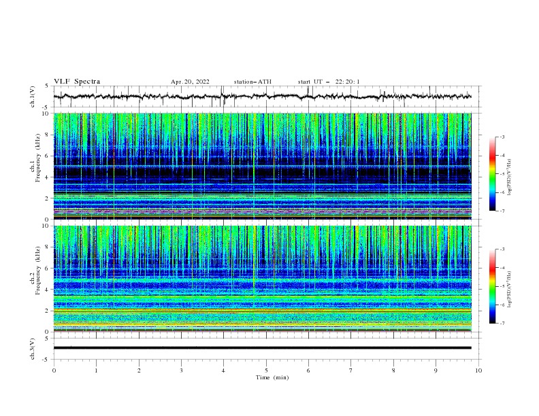Click the "start UT = 22:20: 1" text

click(329, 82)
